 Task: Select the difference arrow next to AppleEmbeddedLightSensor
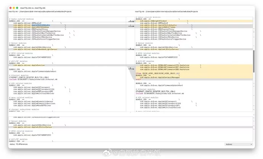130,49
